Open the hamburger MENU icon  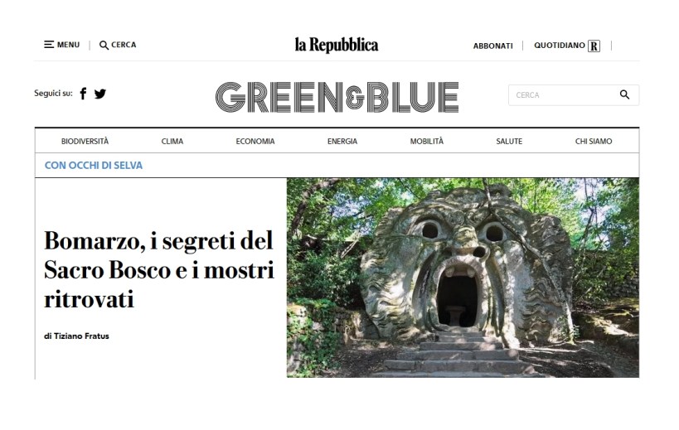49,45
